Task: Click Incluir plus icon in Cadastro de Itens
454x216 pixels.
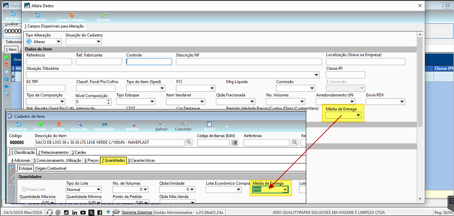Action: tap(40, 125)
